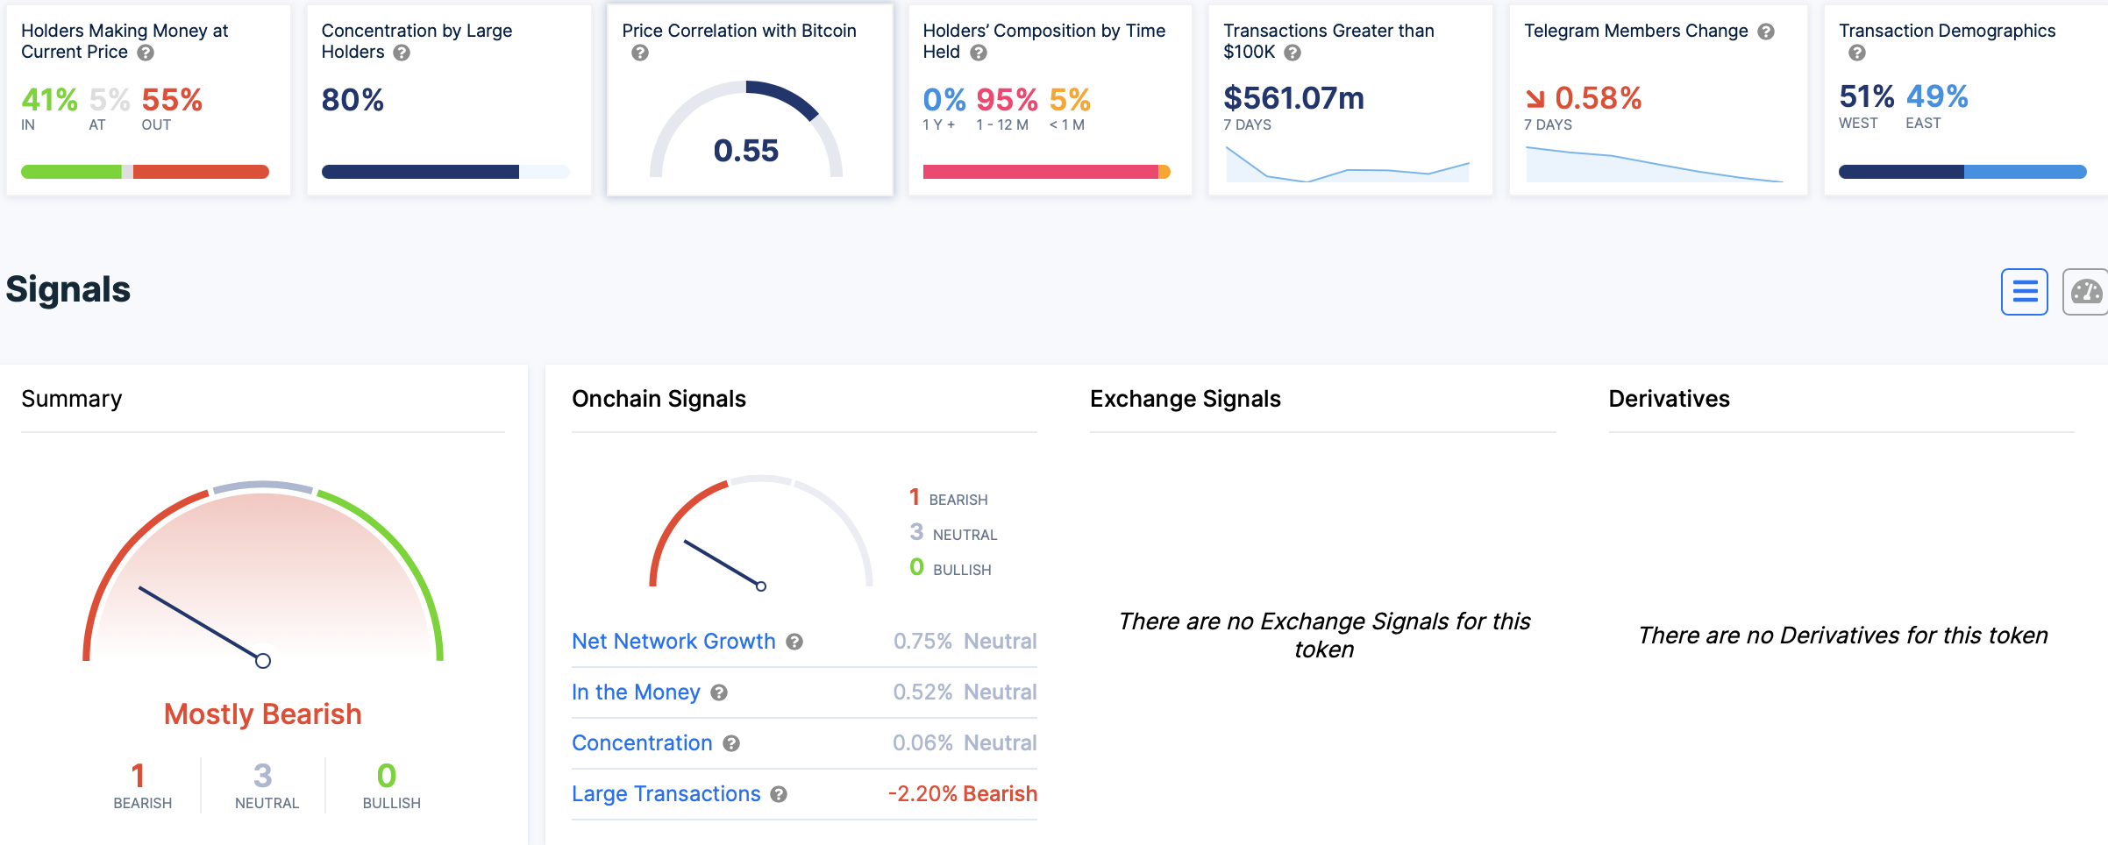Switch Signals to gauge view
The height and width of the screenshot is (845, 2108).
click(2086, 291)
